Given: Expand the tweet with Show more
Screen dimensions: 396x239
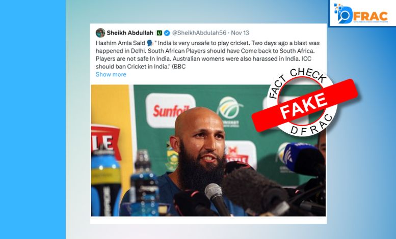Looking at the screenshot, I should (x=111, y=74).
